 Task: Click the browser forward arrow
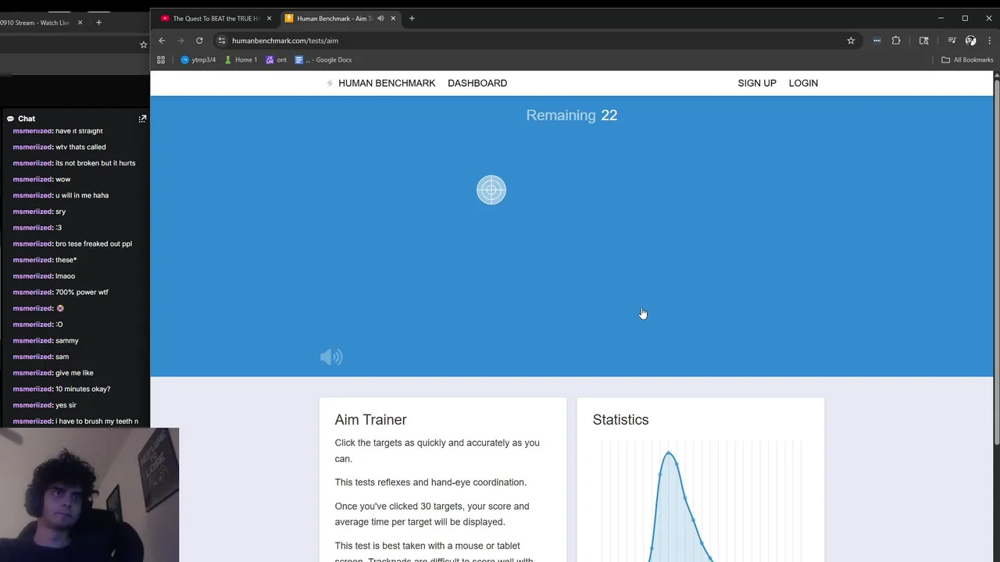pyautogui.click(x=180, y=41)
